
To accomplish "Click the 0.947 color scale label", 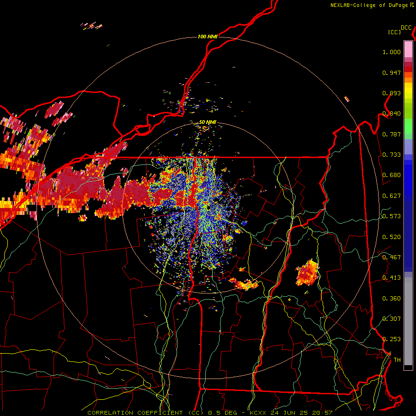I will [392, 73].
